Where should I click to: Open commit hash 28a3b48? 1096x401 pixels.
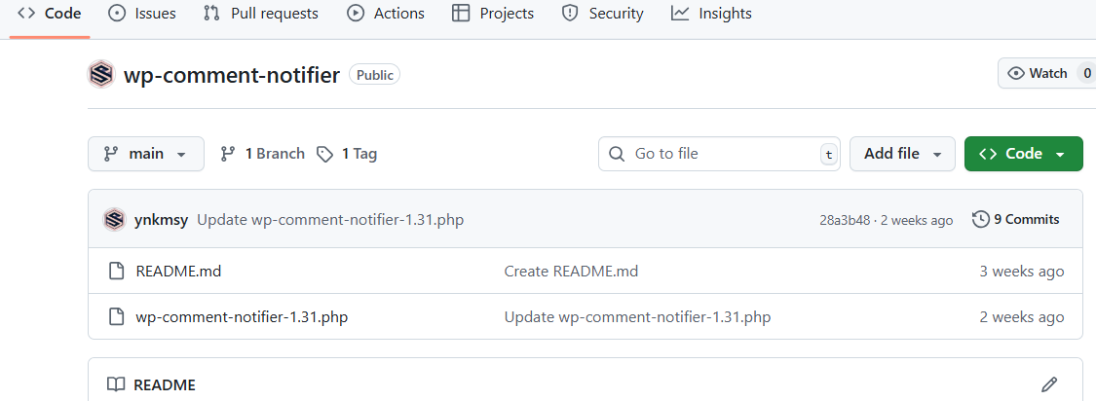(845, 221)
